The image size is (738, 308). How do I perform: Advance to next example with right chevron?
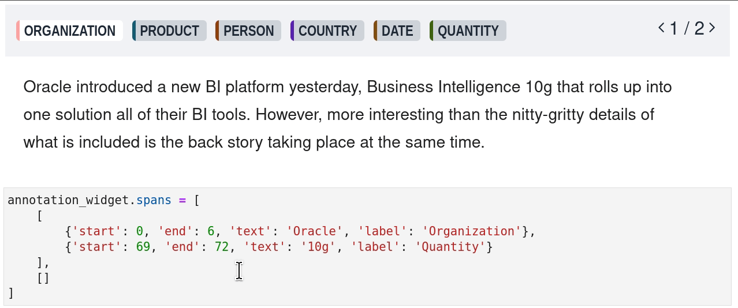(712, 28)
